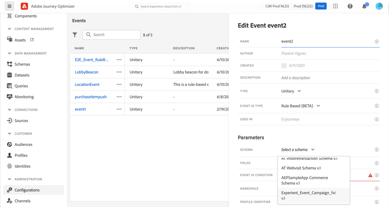Click the filter funnel icon in Events

75,35
